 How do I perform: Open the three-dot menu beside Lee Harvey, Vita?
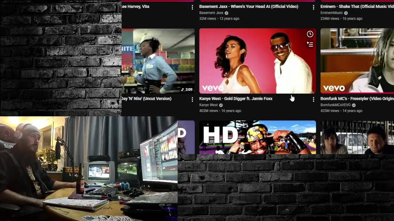[x=192, y=7]
